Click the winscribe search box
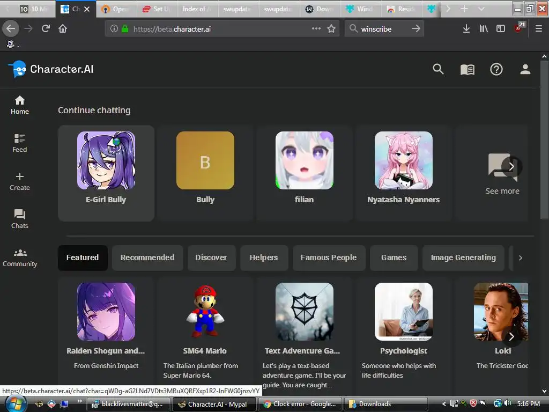This screenshot has width=549, height=412. coord(384,29)
